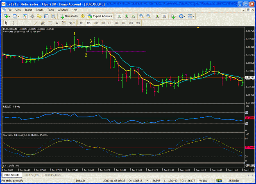
Task: Set timeframe to M1
Action: [x=82, y=23]
